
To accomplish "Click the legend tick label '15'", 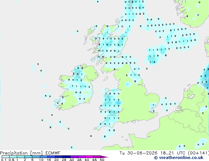I will tap(49, 160).
